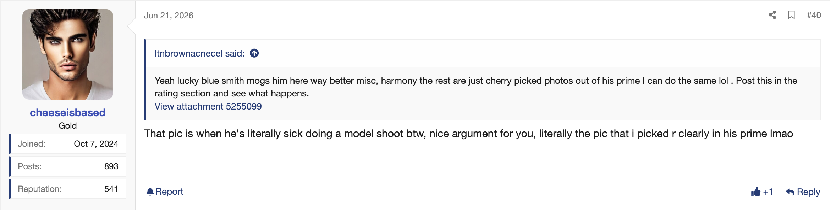Click the Reputation value 541
Screen dimensions: 831x212
coord(111,189)
